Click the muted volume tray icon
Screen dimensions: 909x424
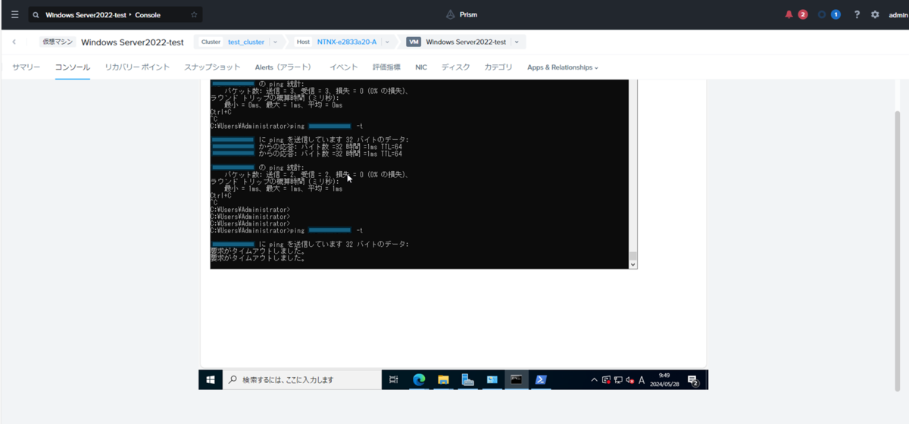coord(629,380)
